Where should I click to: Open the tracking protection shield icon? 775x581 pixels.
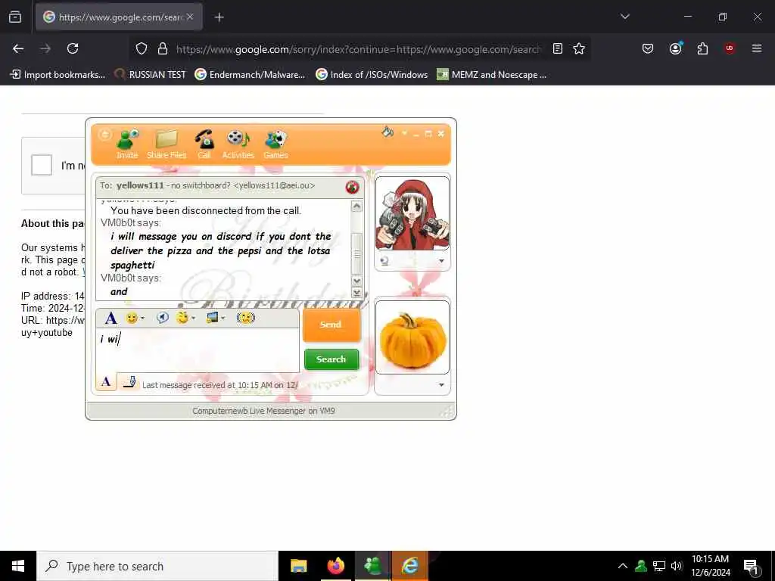tap(142, 48)
